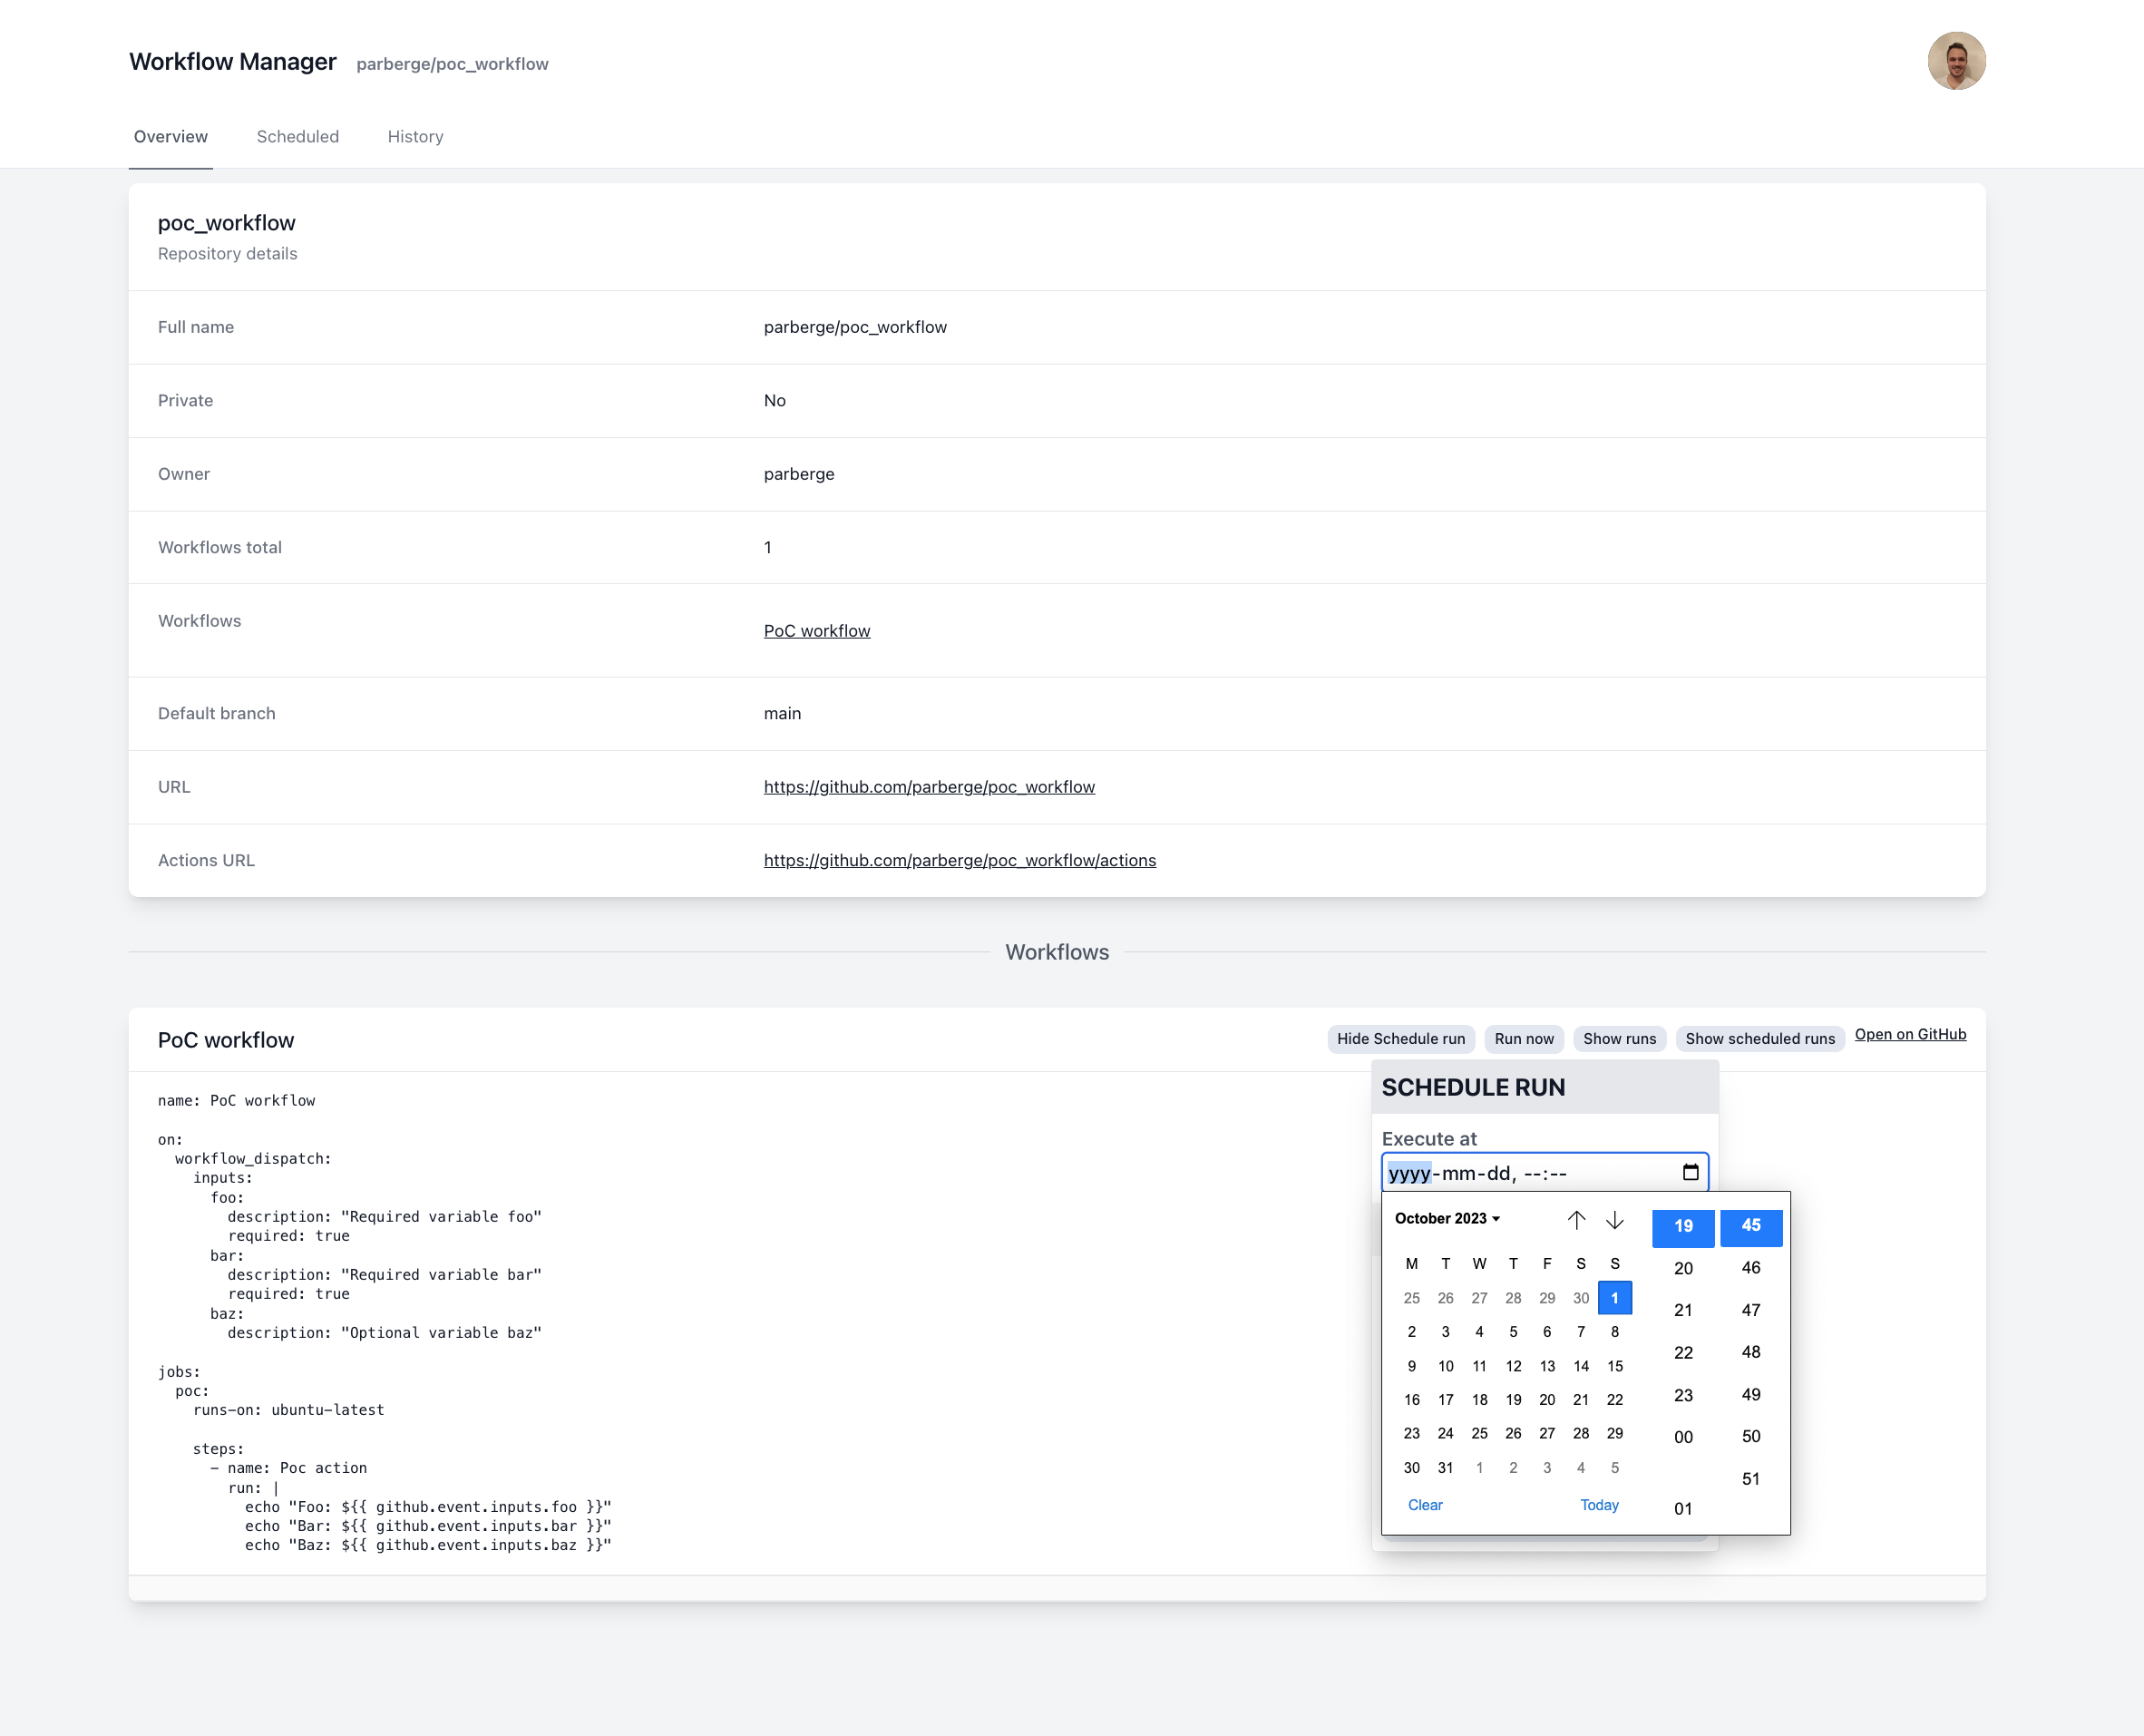Open the PoC workflow link in Workflows row
The height and width of the screenshot is (1736, 2144).
816,630
